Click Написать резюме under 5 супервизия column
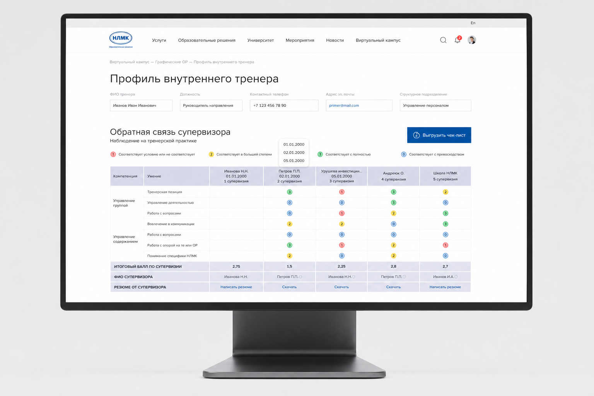594x396 pixels. click(445, 287)
